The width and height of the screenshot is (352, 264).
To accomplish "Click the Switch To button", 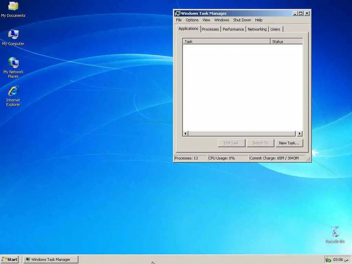I will coord(260,143).
